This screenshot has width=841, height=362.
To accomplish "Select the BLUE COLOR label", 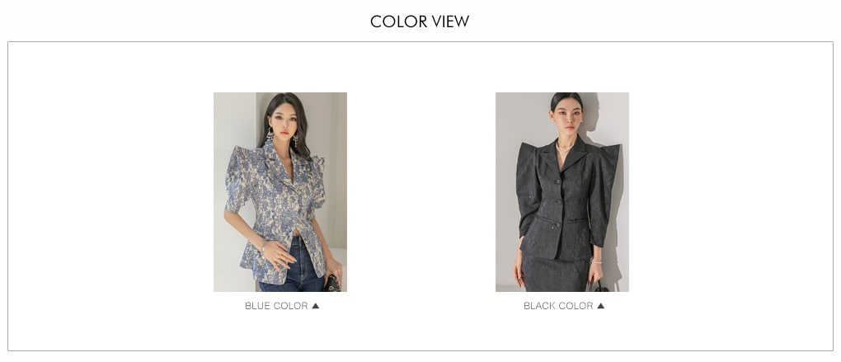I will tap(276, 306).
